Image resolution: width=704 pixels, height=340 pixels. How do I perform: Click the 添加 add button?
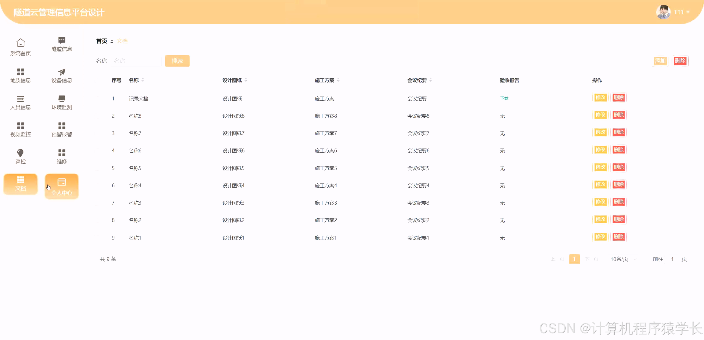tap(660, 61)
